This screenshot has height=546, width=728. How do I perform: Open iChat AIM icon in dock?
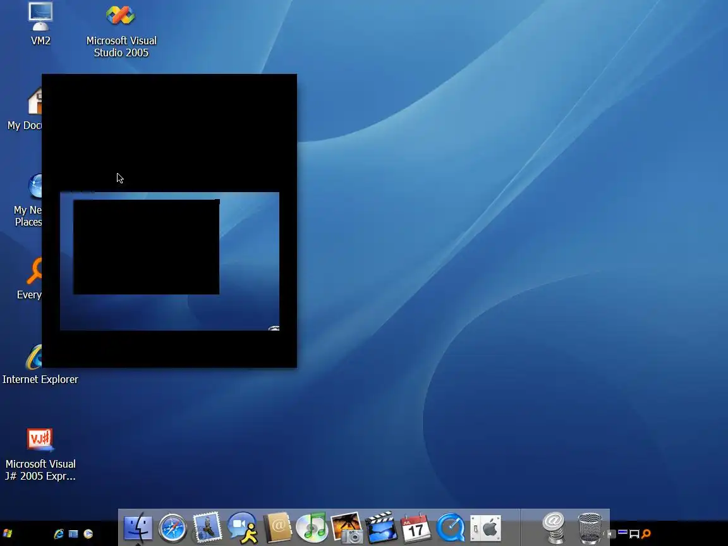pos(243,528)
